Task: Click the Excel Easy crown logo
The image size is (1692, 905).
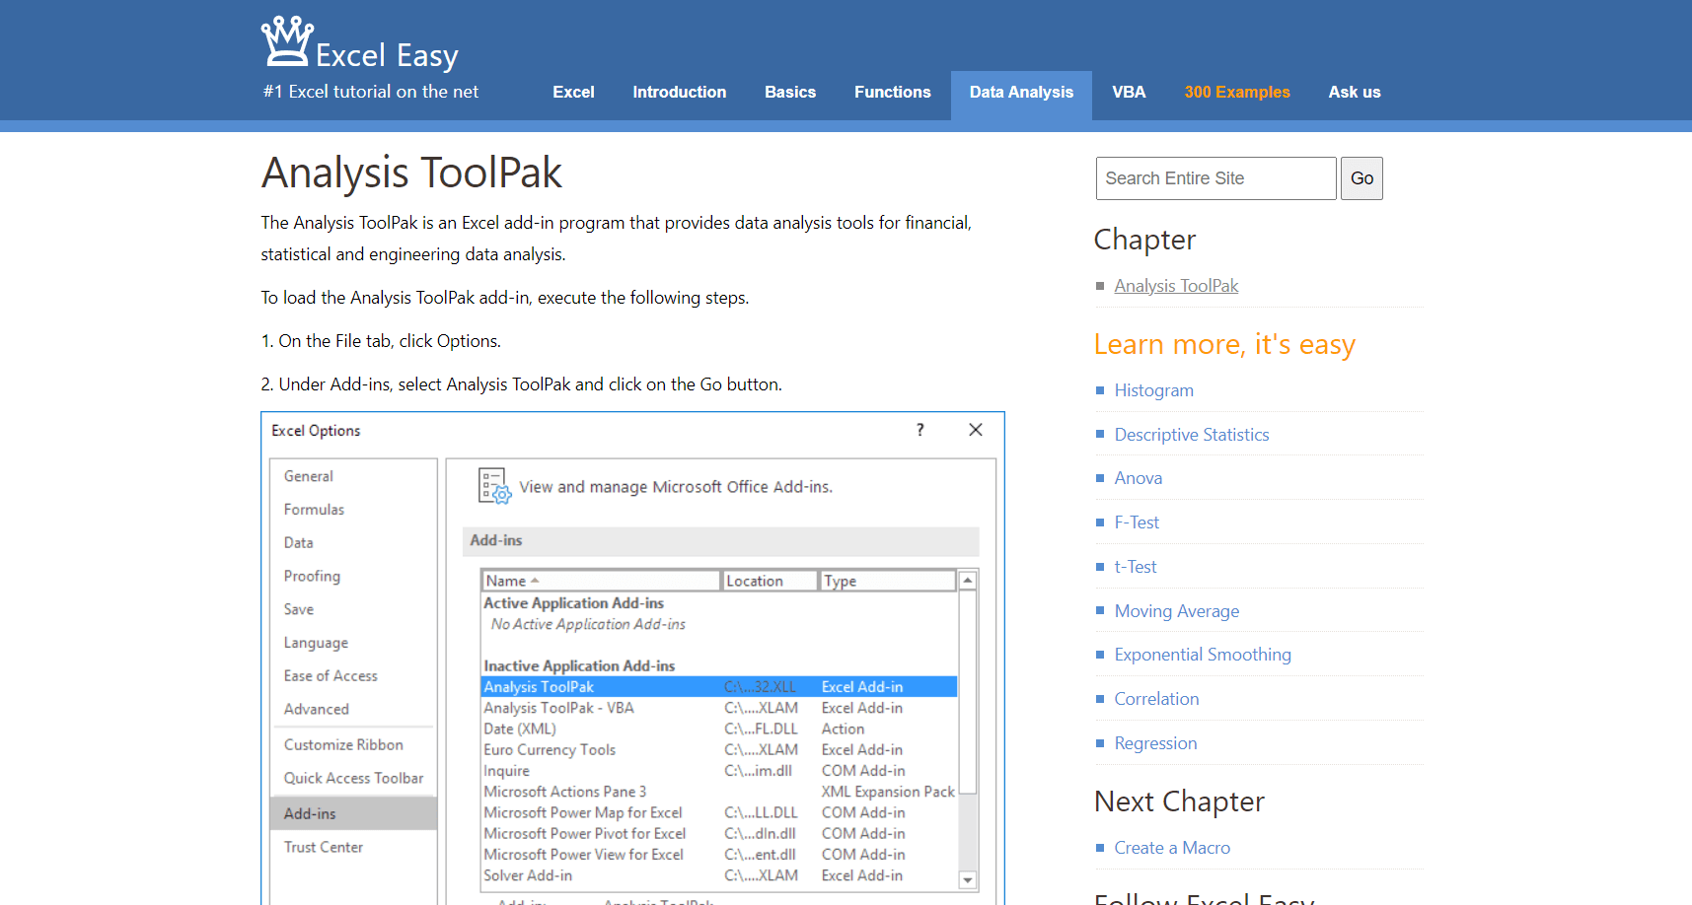Action: pos(287,41)
